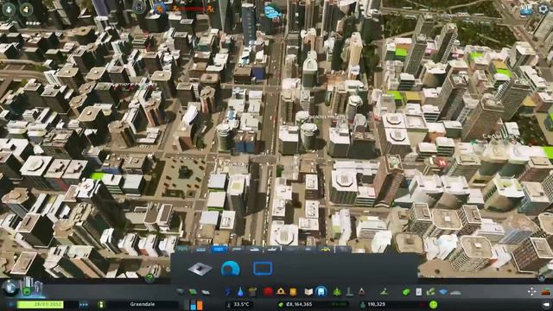Switch to the ship transport tab
The height and width of the screenshot is (311, 553).
click(254, 250)
